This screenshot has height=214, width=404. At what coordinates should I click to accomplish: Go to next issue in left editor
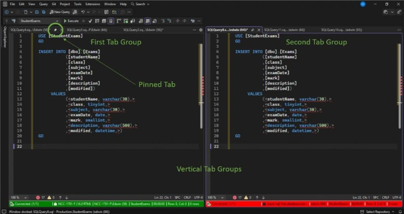coord(67,197)
